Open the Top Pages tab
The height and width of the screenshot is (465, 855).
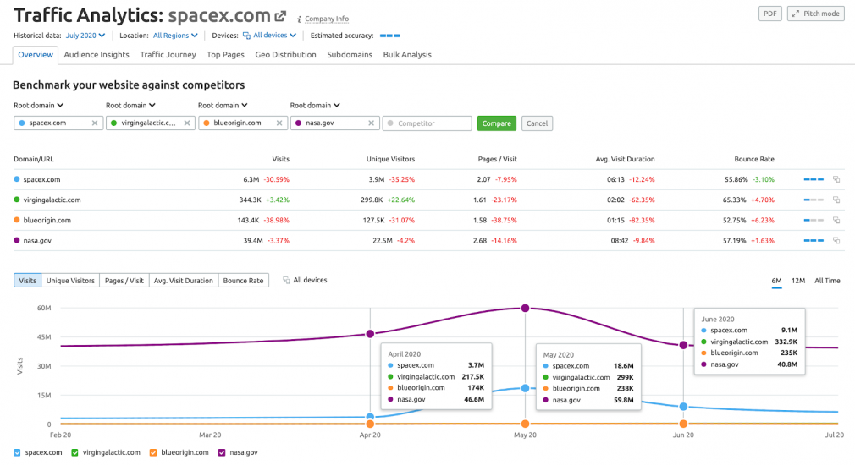click(225, 54)
